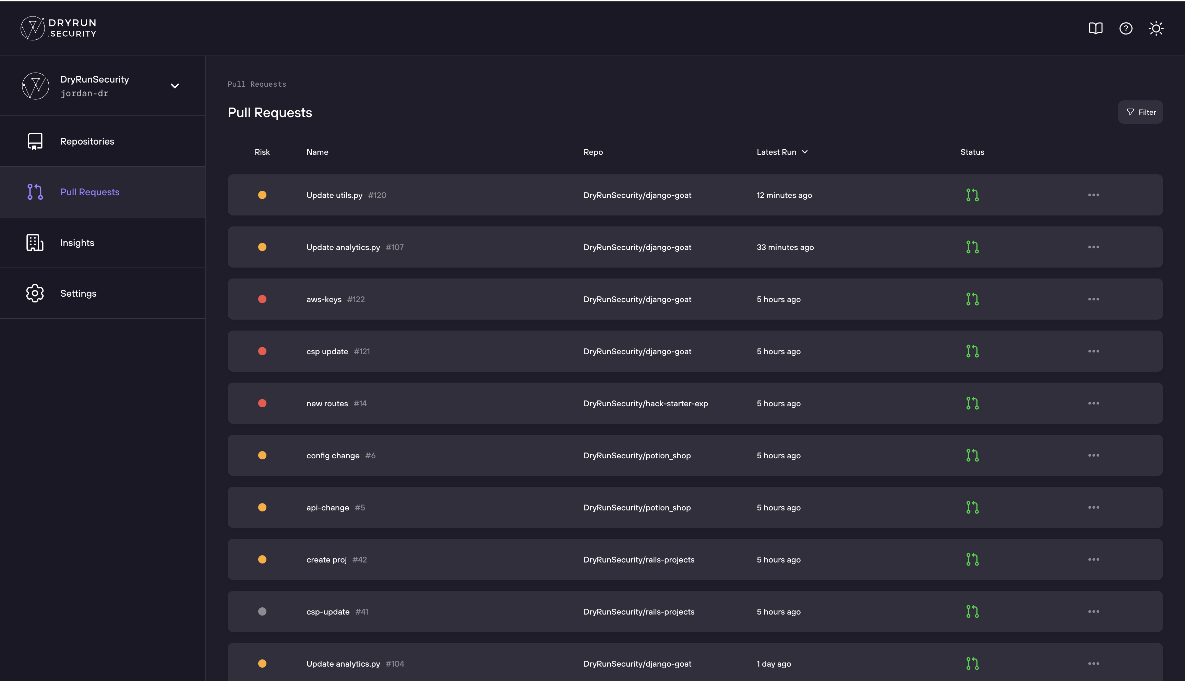Click the Pull Requests breadcrumb
Image resolution: width=1185 pixels, height=681 pixels.
[257, 84]
